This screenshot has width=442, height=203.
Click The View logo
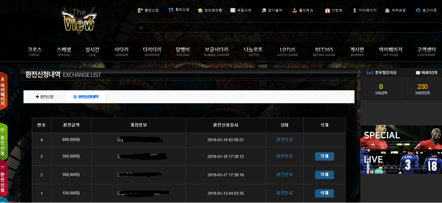(78, 20)
